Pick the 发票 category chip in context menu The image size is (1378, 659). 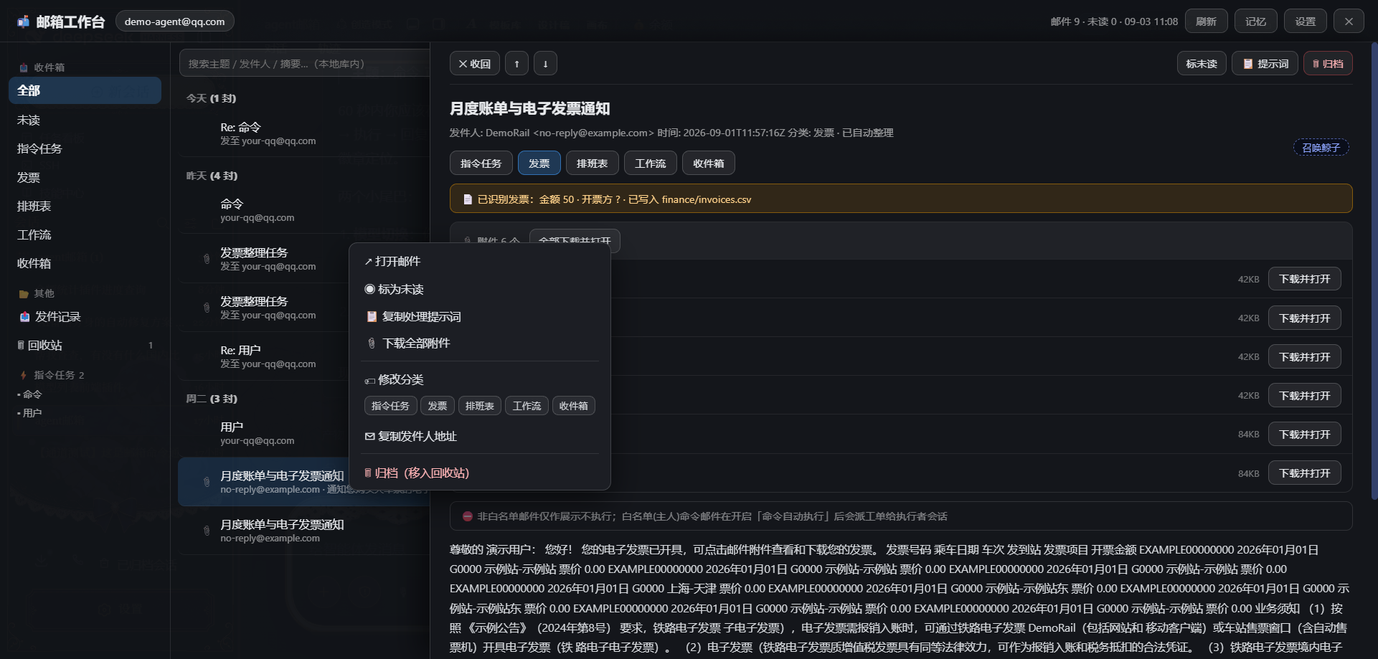tap(438, 406)
